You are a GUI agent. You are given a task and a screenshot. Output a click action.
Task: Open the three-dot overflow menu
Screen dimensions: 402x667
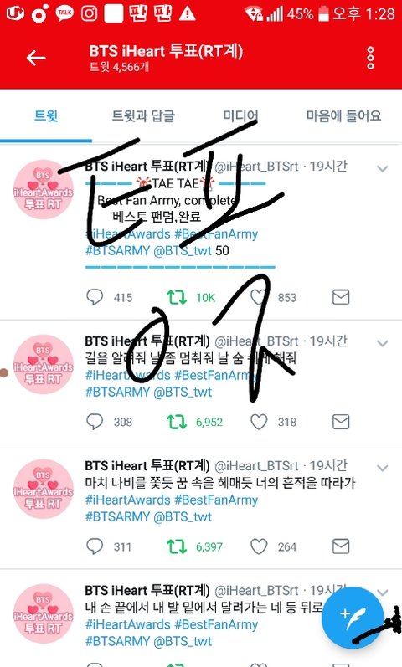click(370, 58)
